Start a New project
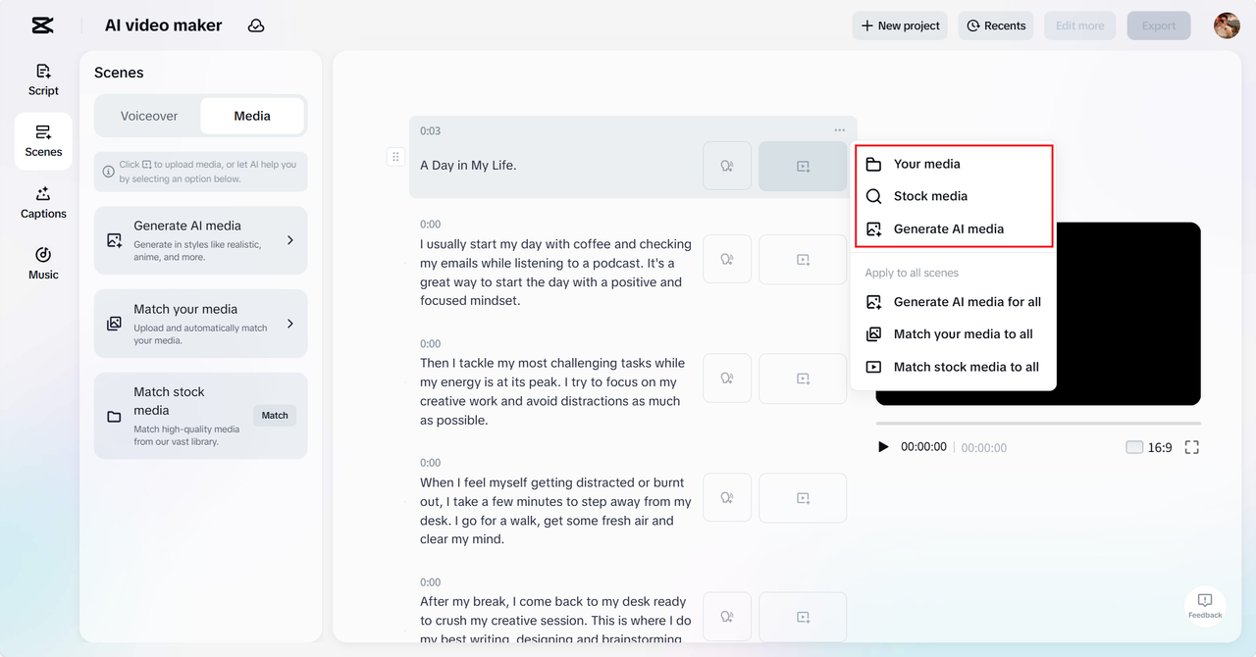The width and height of the screenshot is (1256, 657). pyautogui.click(x=900, y=25)
